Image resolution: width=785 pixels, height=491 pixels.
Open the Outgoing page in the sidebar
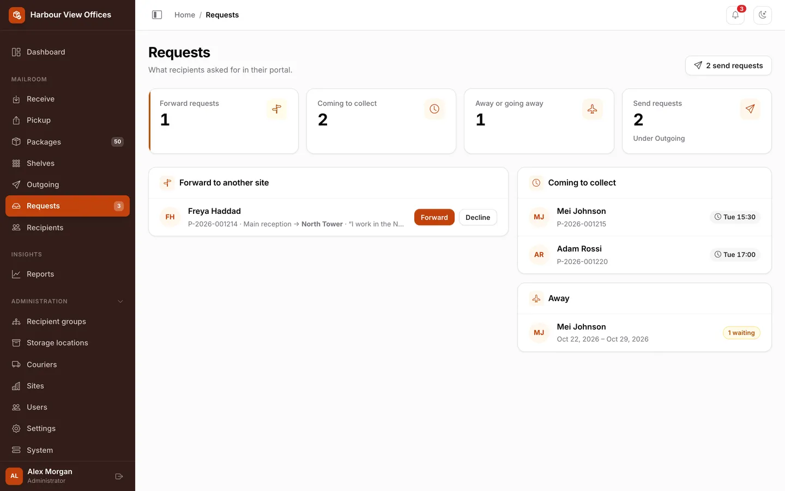68,184
